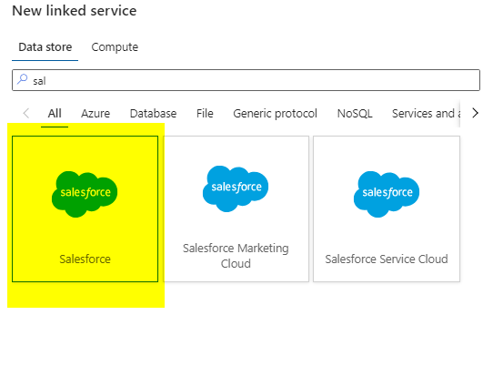
Task: Focus the search box containing 'sal'
Action: 246,80
